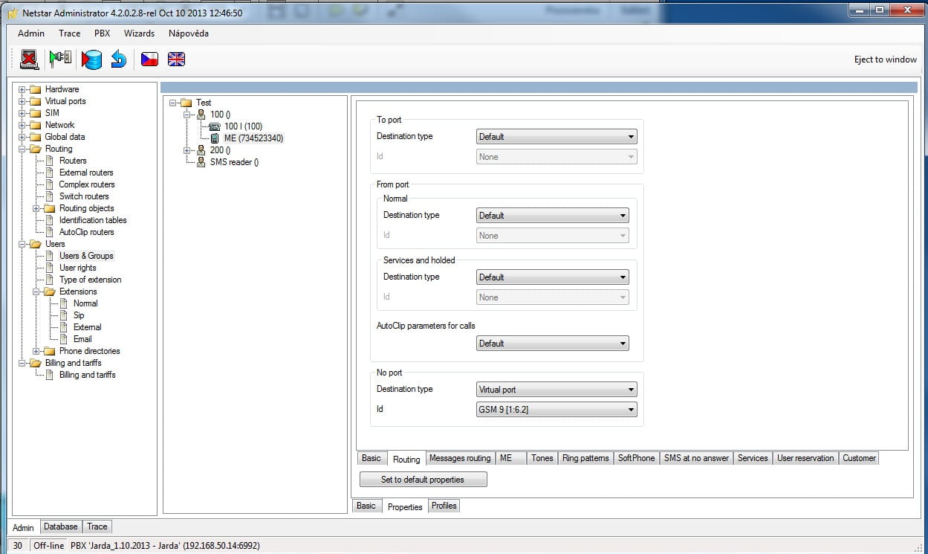This screenshot has width=928, height=554.
Task: Open the PBX menu
Action: [x=102, y=33]
